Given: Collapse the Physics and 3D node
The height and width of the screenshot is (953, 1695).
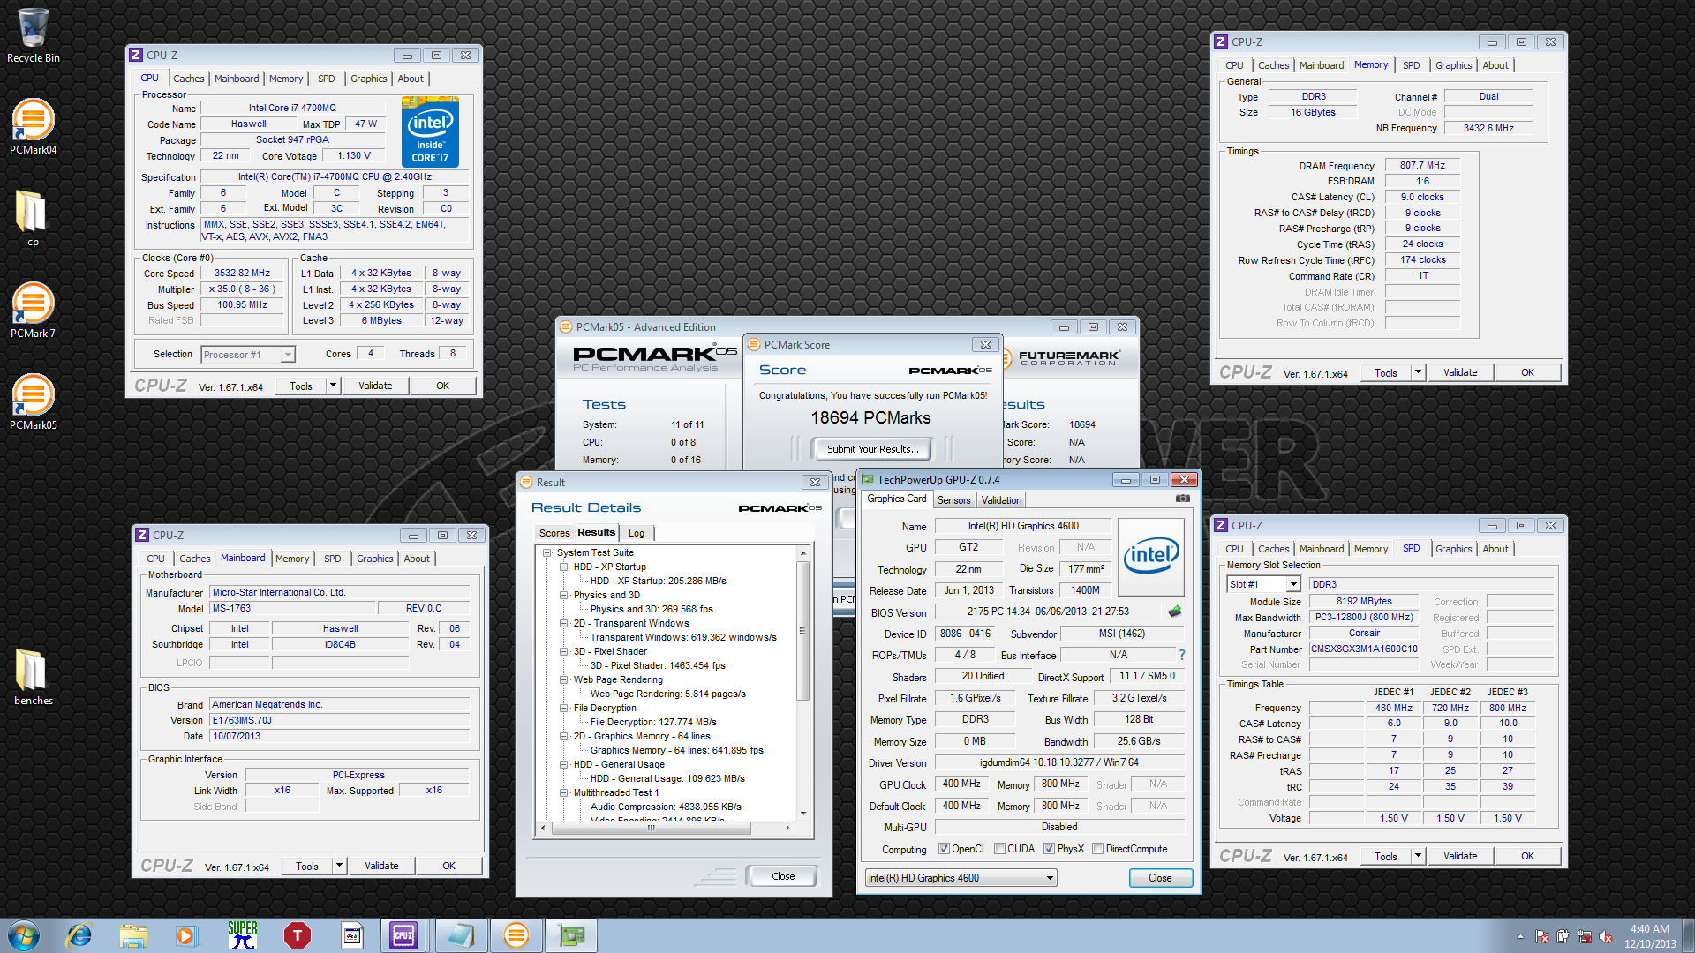Looking at the screenshot, I should click(564, 595).
